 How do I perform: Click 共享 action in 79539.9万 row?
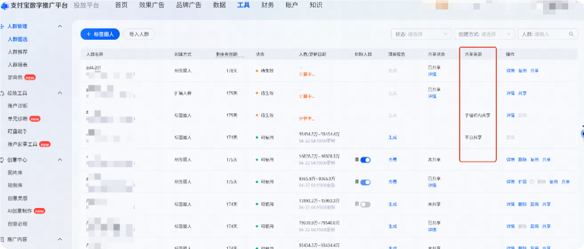546,226
